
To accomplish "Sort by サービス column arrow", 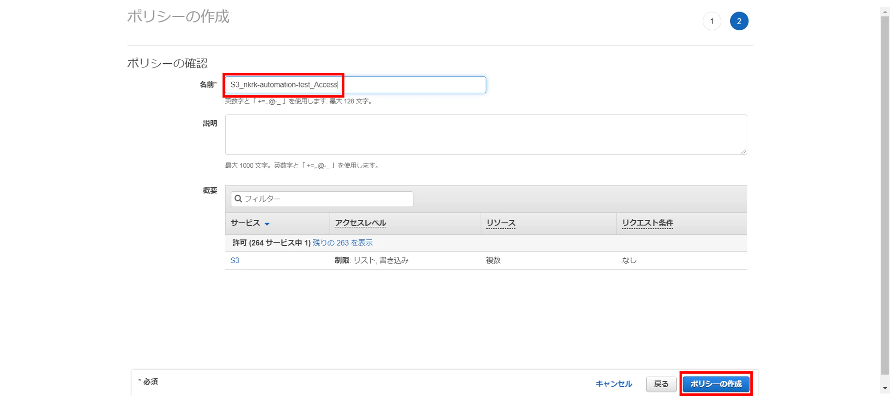I will click(267, 224).
